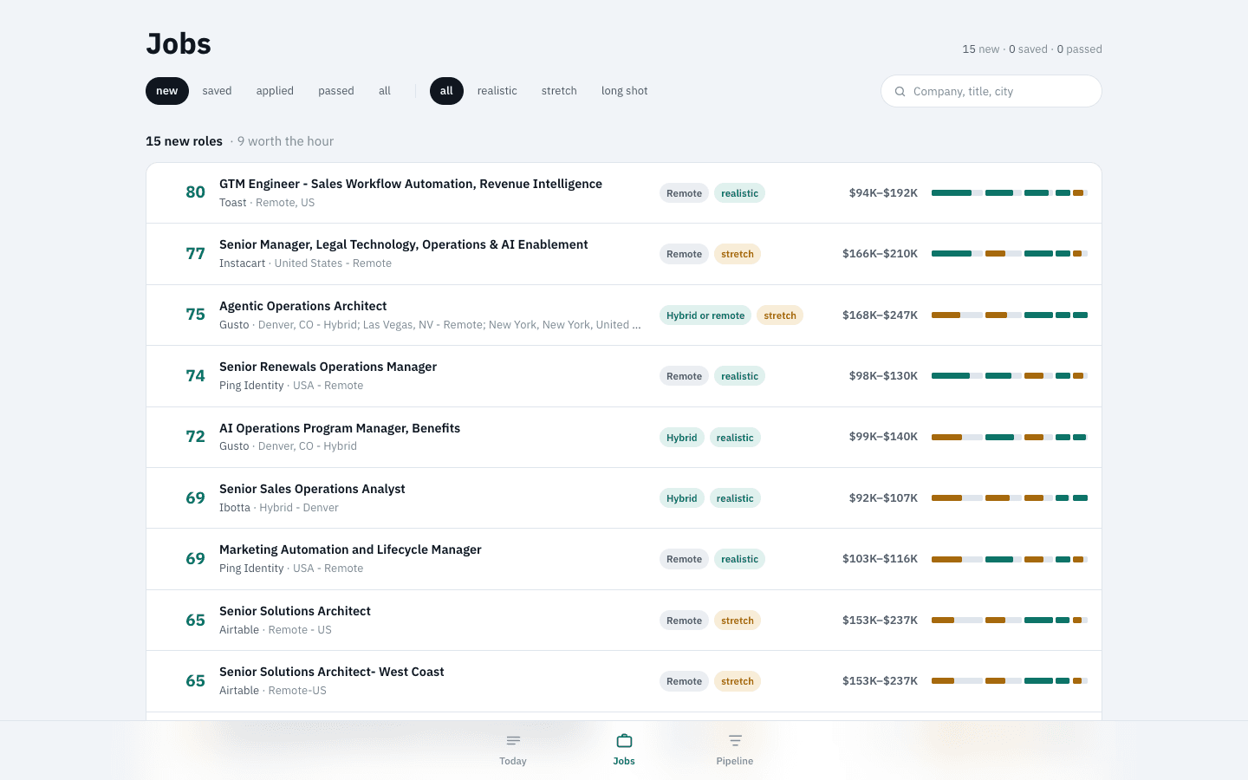The width and height of the screenshot is (1248, 780).
Task: Select the all-status filter next to passed
Action: click(385, 91)
